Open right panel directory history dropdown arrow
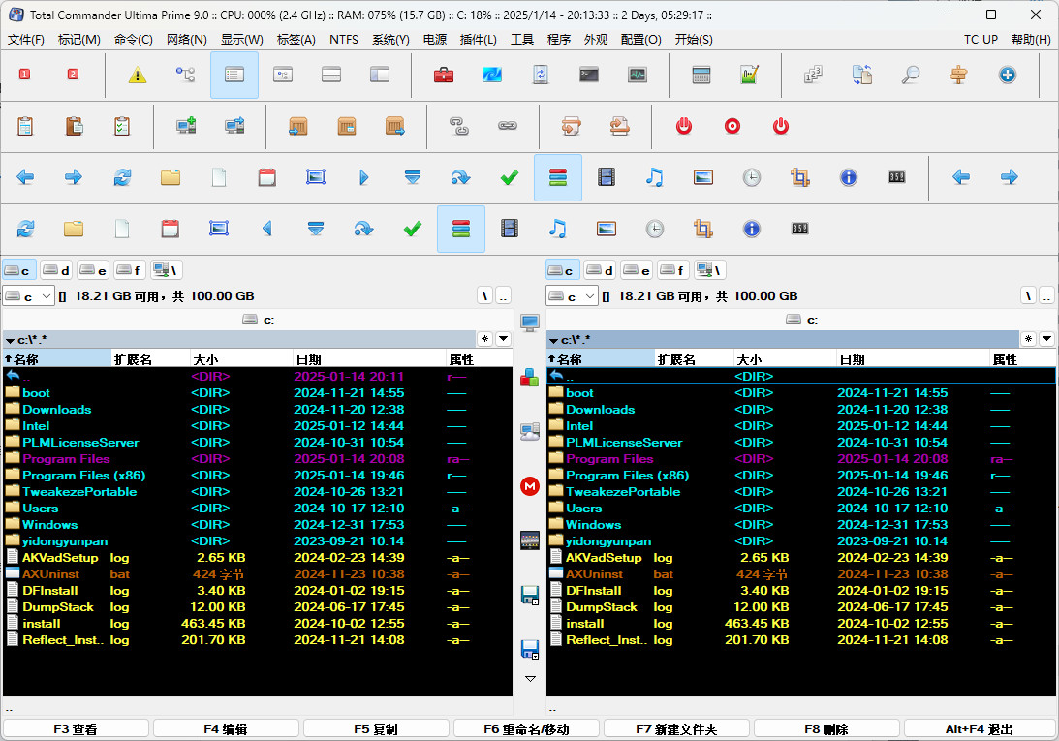This screenshot has width=1059, height=741. 1046,339
